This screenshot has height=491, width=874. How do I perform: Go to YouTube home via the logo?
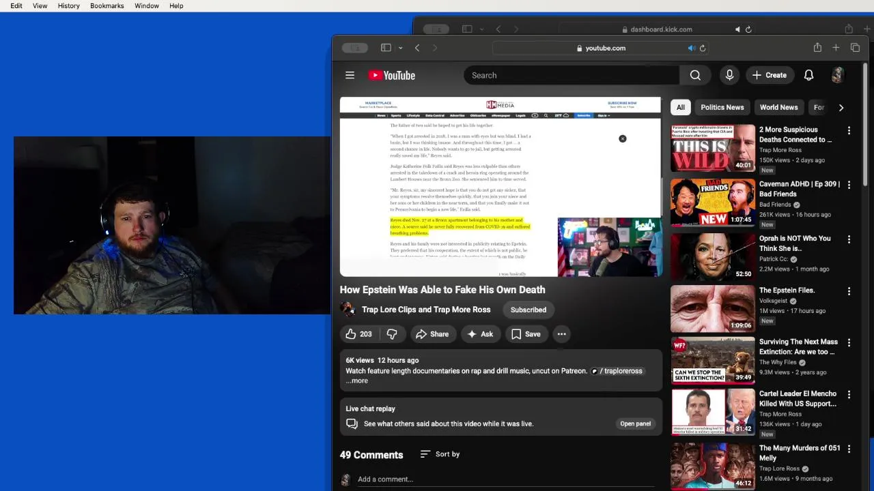coord(392,75)
